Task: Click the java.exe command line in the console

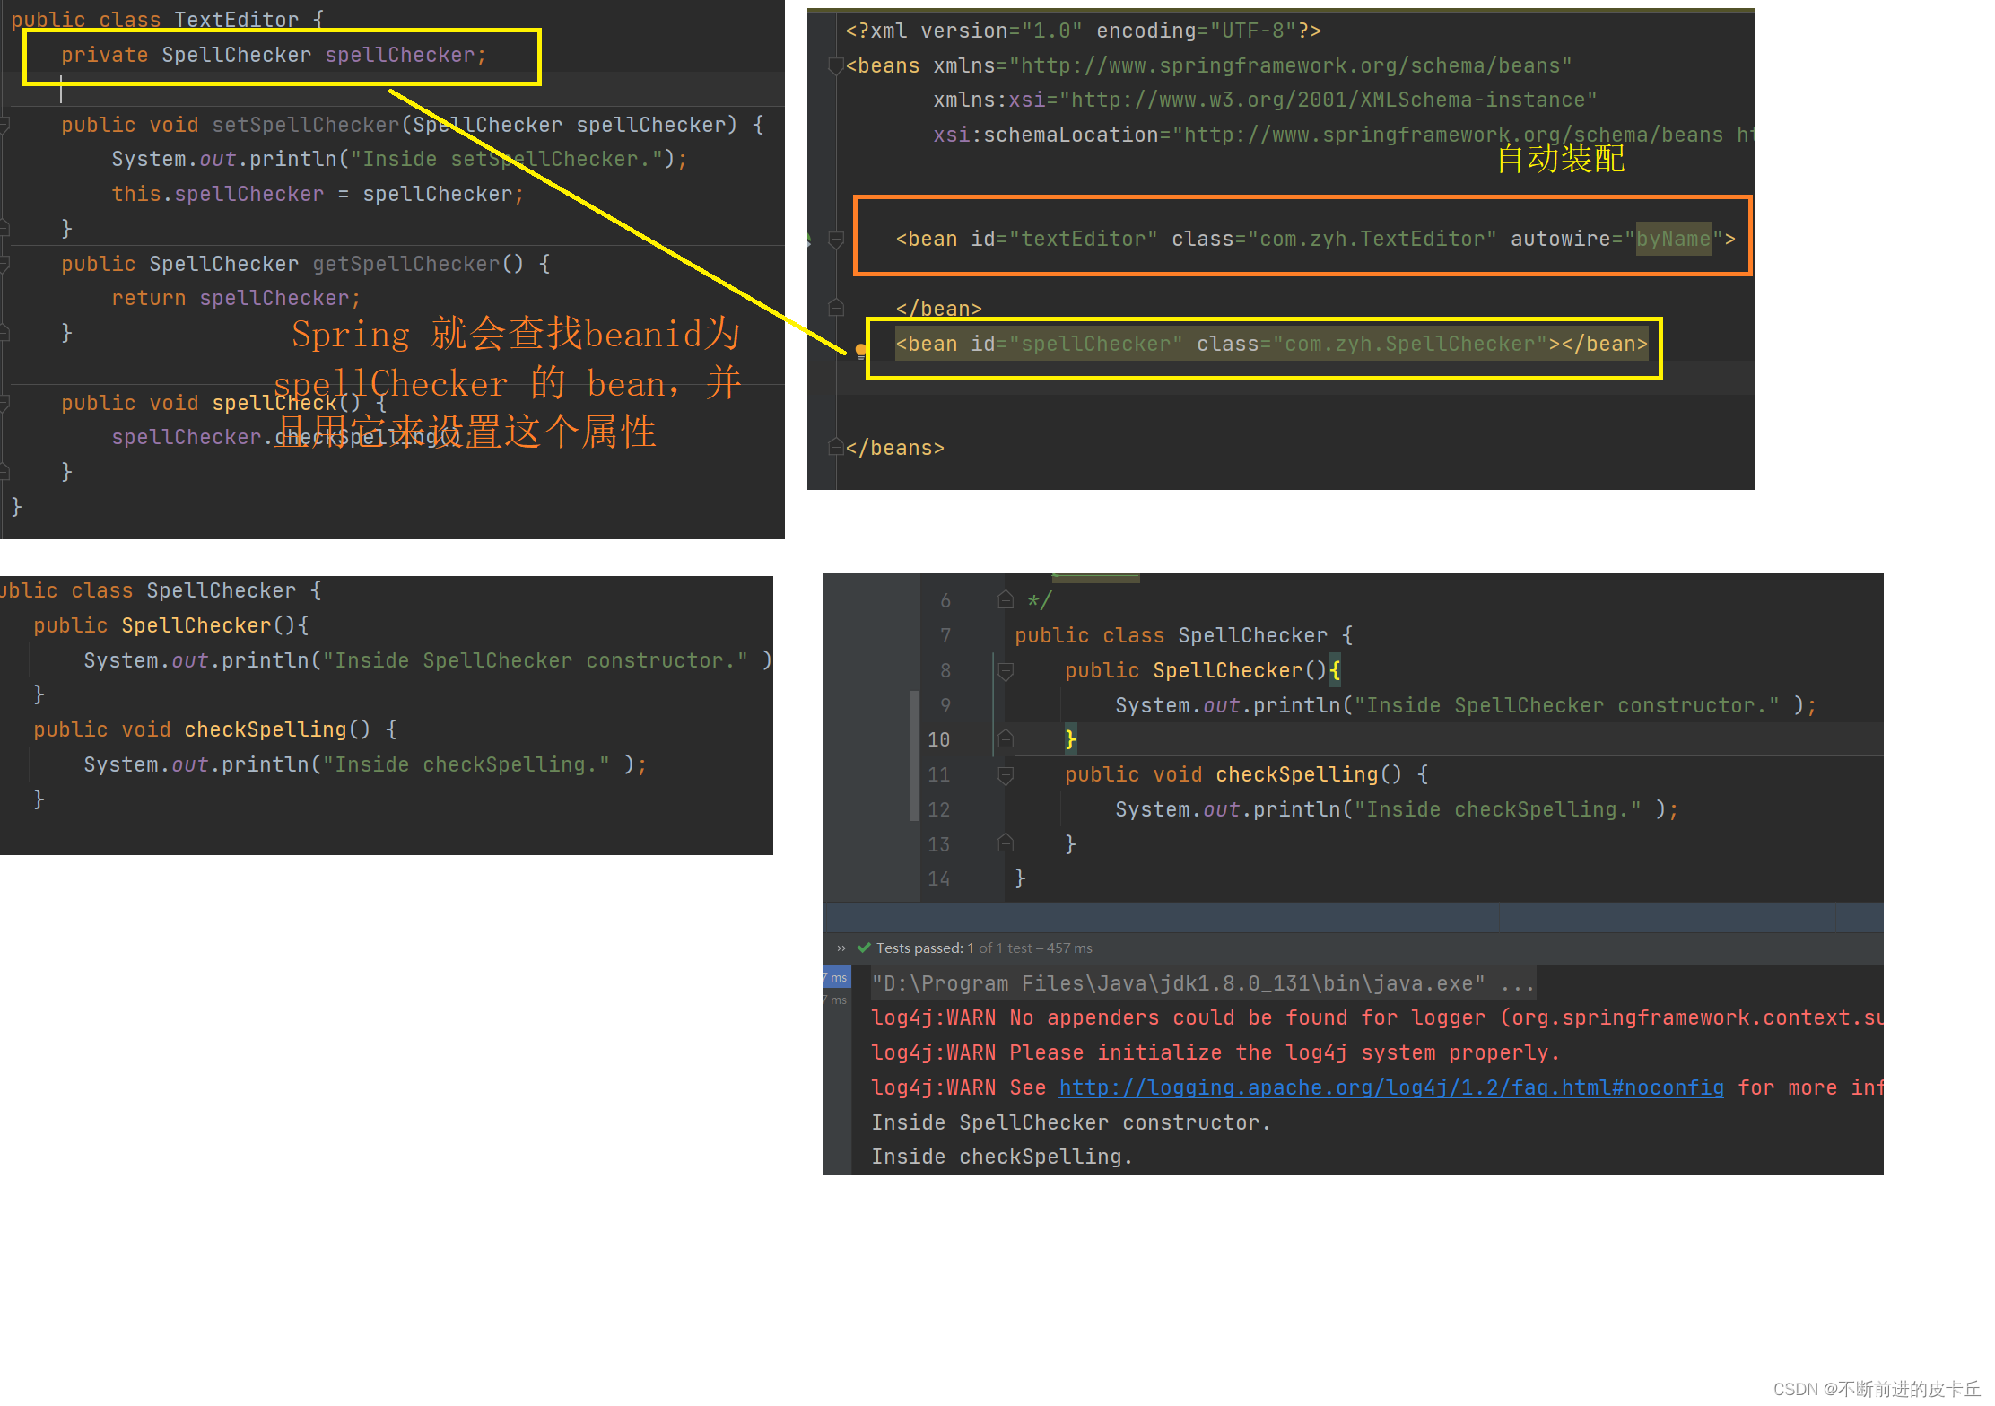Action: [1203, 983]
